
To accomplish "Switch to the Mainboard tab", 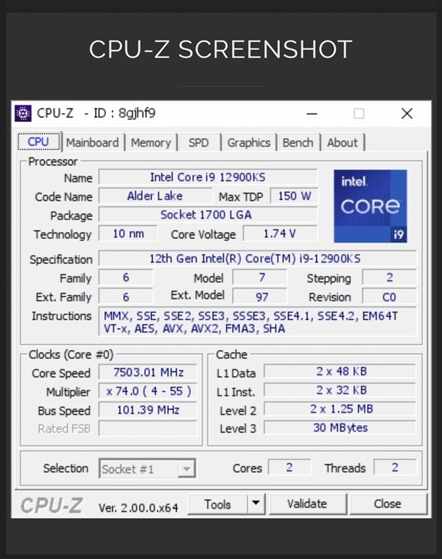I will 92,143.
